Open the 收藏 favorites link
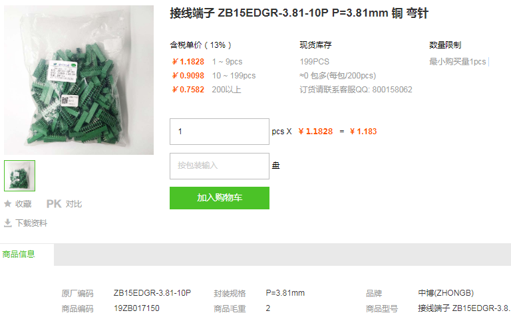The width and height of the screenshot is (511, 315). click(23, 204)
